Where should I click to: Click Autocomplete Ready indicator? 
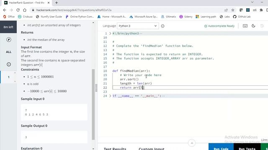[x=219, y=26]
